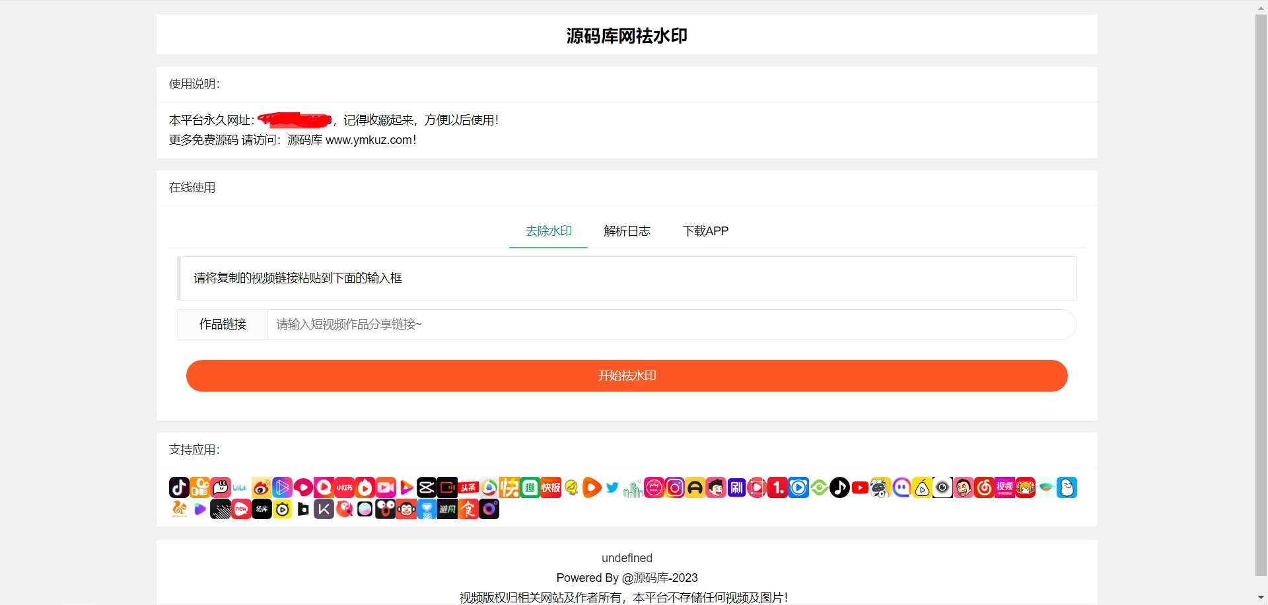The image size is (1268, 605).
Task: Select the YouTube icon
Action: coord(860,487)
